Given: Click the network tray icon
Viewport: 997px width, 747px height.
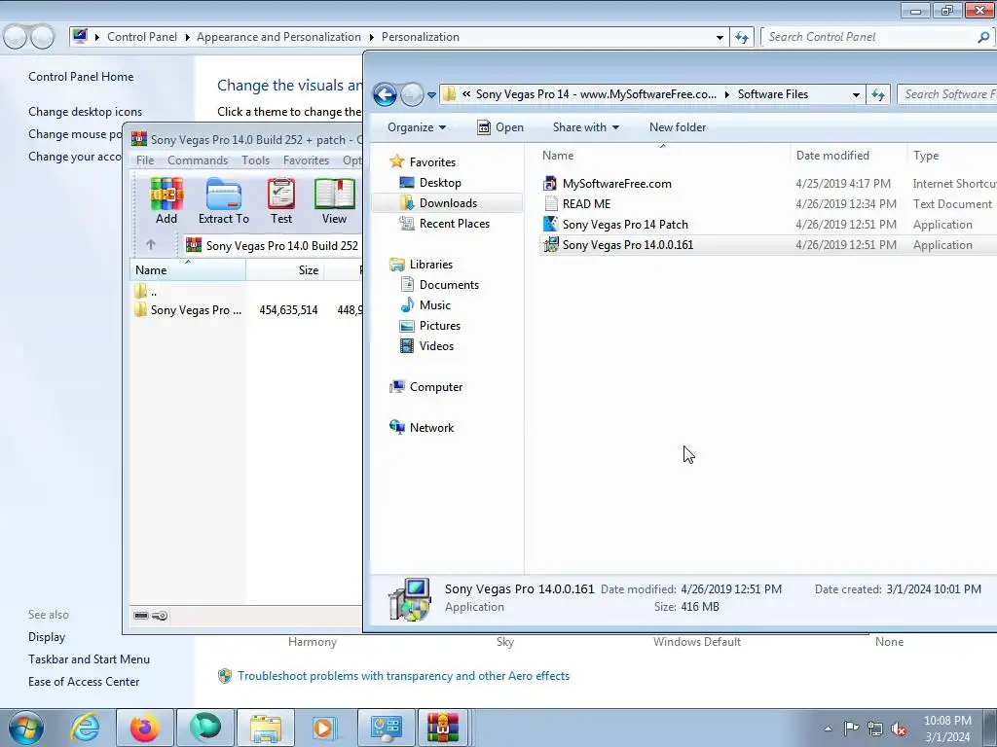Looking at the screenshot, I should coord(875,729).
